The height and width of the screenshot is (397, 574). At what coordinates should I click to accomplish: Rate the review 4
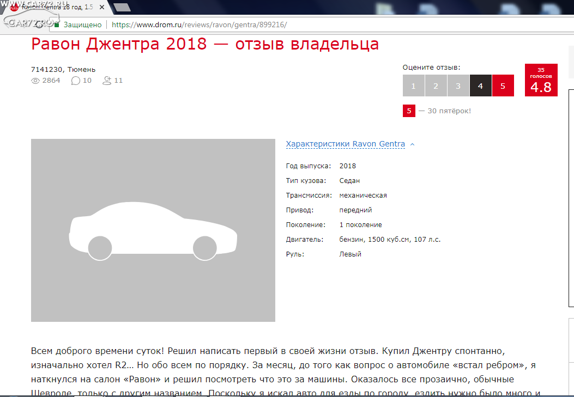click(x=480, y=85)
